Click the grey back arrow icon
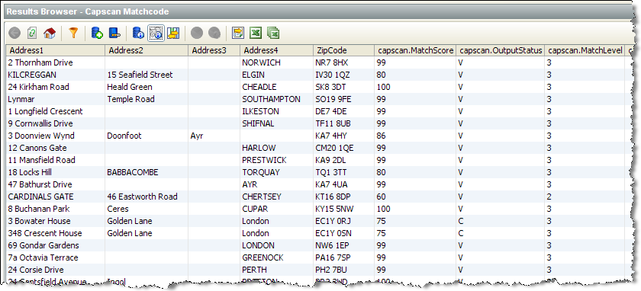The width and height of the screenshot is (641, 291). (x=14, y=33)
